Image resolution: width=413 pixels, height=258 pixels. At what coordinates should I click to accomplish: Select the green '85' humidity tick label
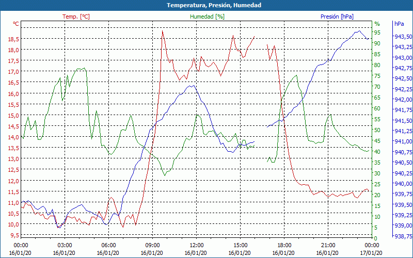coord(377,54)
